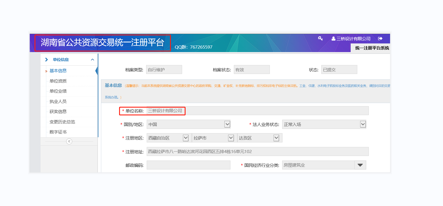443x206 pixels.
Task: Expand the 西藏自治区 province dropdown
Action: (186, 138)
